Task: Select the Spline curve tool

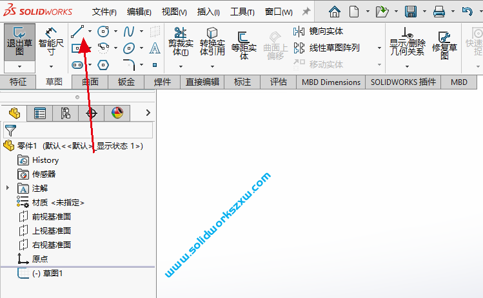Action: click(129, 31)
